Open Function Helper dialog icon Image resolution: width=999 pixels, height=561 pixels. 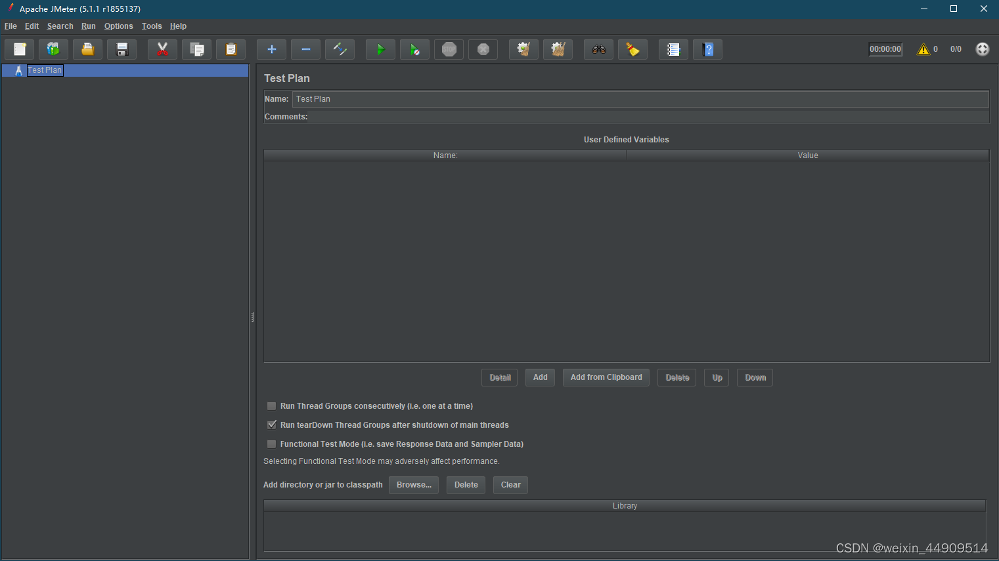[673, 49]
